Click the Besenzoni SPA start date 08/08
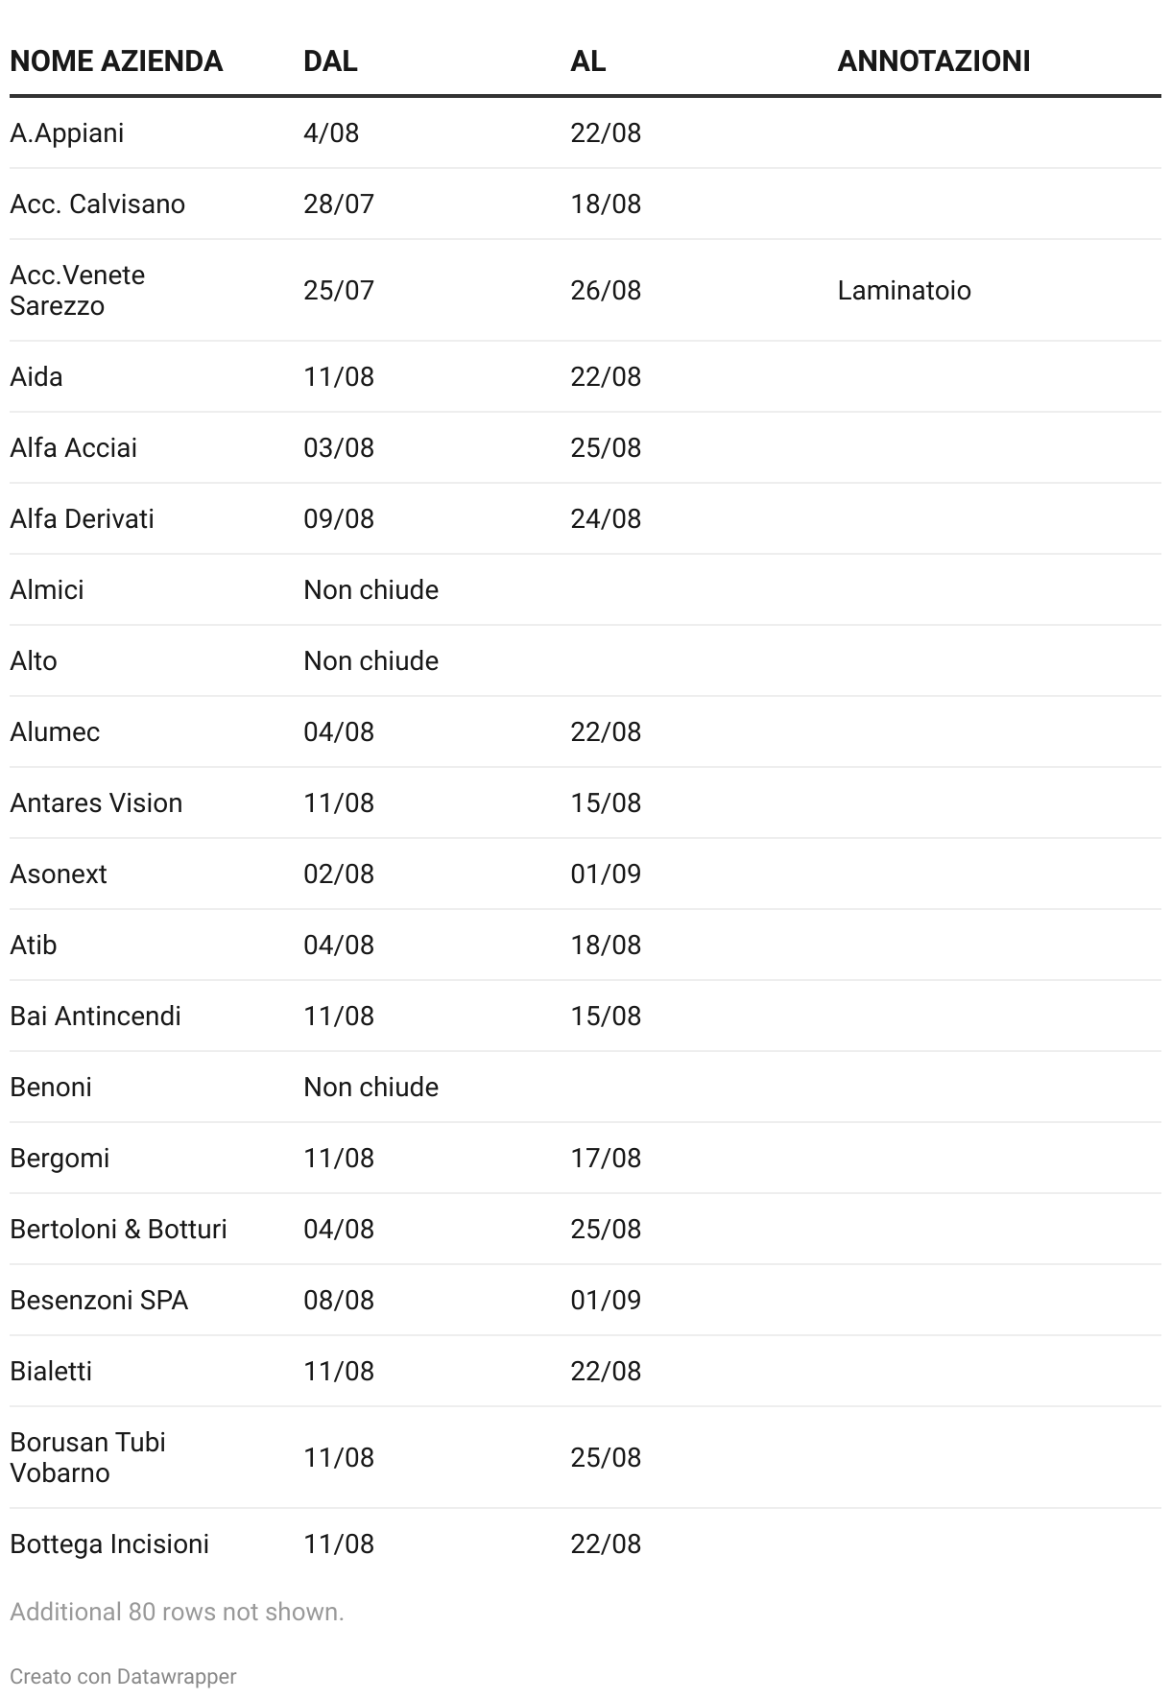1171x1699 pixels. pos(338,1300)
